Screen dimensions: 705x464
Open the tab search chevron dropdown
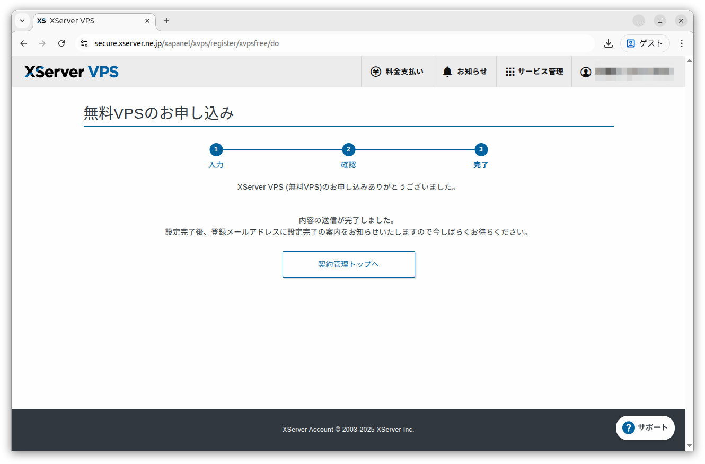[22, 21]
